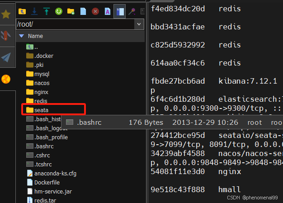Click the folder icon beside mysql
Image resolution: width=283 pixels, height=203 pixels.
(30, 74)
